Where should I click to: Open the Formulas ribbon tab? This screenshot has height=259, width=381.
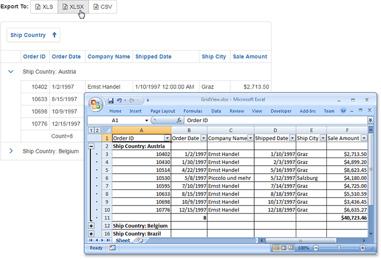pyautogui.click(x=193, y=111)
